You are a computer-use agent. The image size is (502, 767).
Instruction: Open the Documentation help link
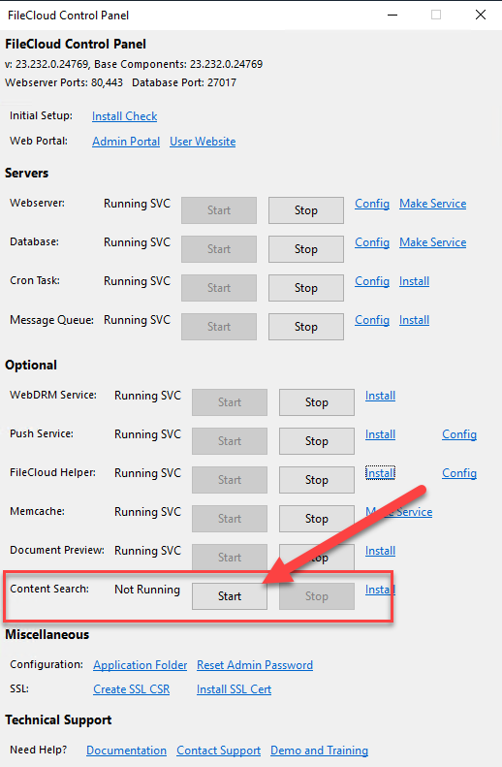(127, 751)
